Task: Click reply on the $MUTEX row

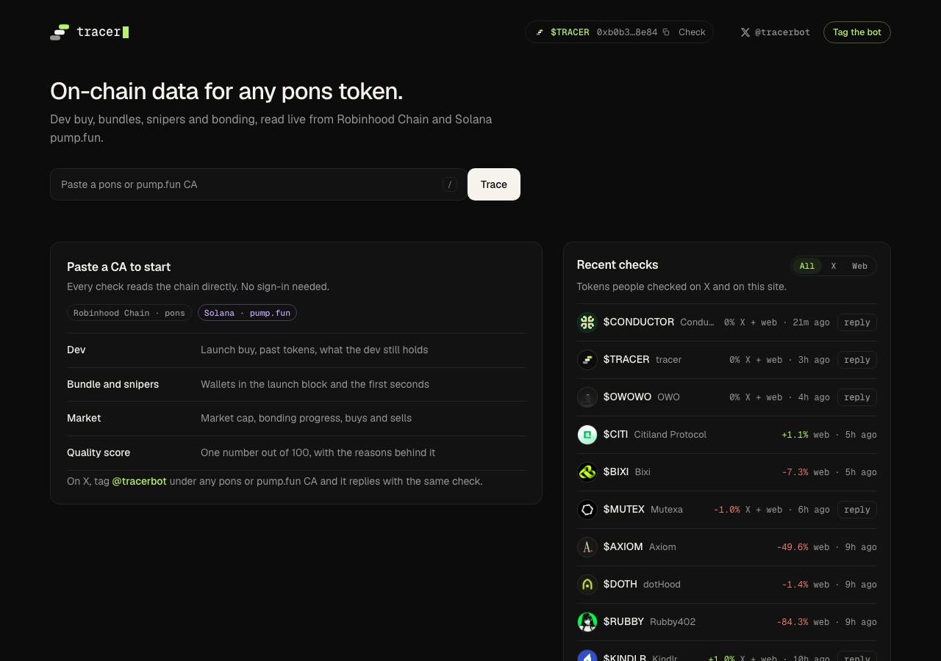Action: tap(857, 510)
